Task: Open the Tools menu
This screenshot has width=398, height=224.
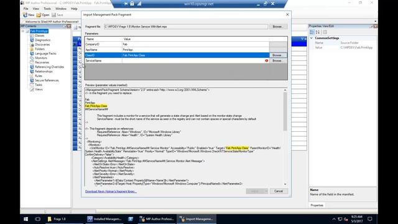Action: [x=47, y=9]
